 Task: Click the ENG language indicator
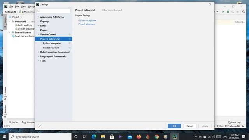(x=225, y=136)
